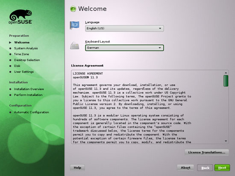Select User Settings step in sidebar
The height and width of the screenshot is (176, 235).
coord(24,72)
